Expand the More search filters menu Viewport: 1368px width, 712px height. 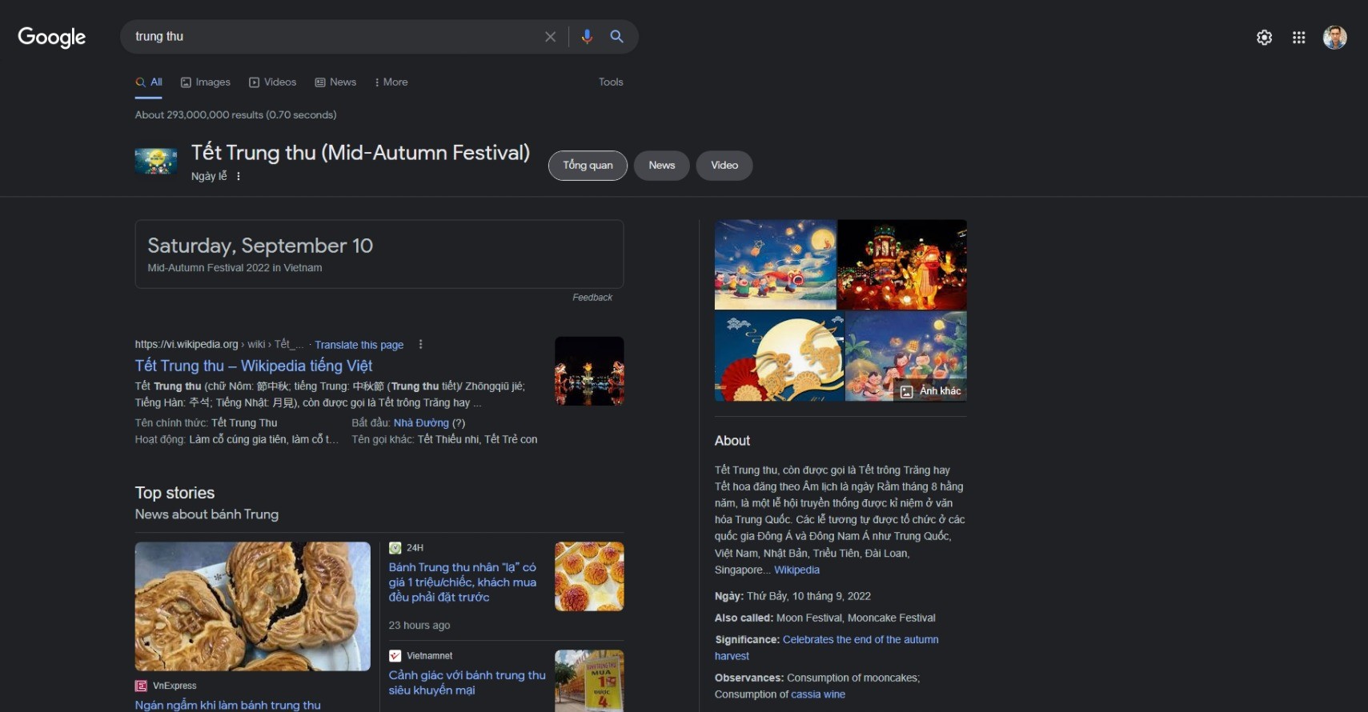point(391,82)
